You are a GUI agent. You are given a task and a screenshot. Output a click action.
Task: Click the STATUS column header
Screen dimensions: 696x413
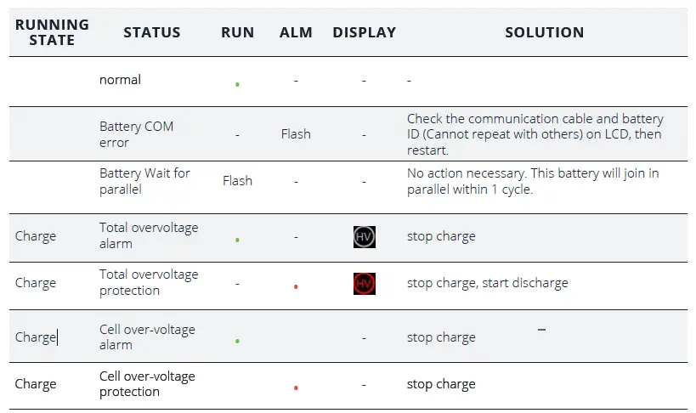151,32
